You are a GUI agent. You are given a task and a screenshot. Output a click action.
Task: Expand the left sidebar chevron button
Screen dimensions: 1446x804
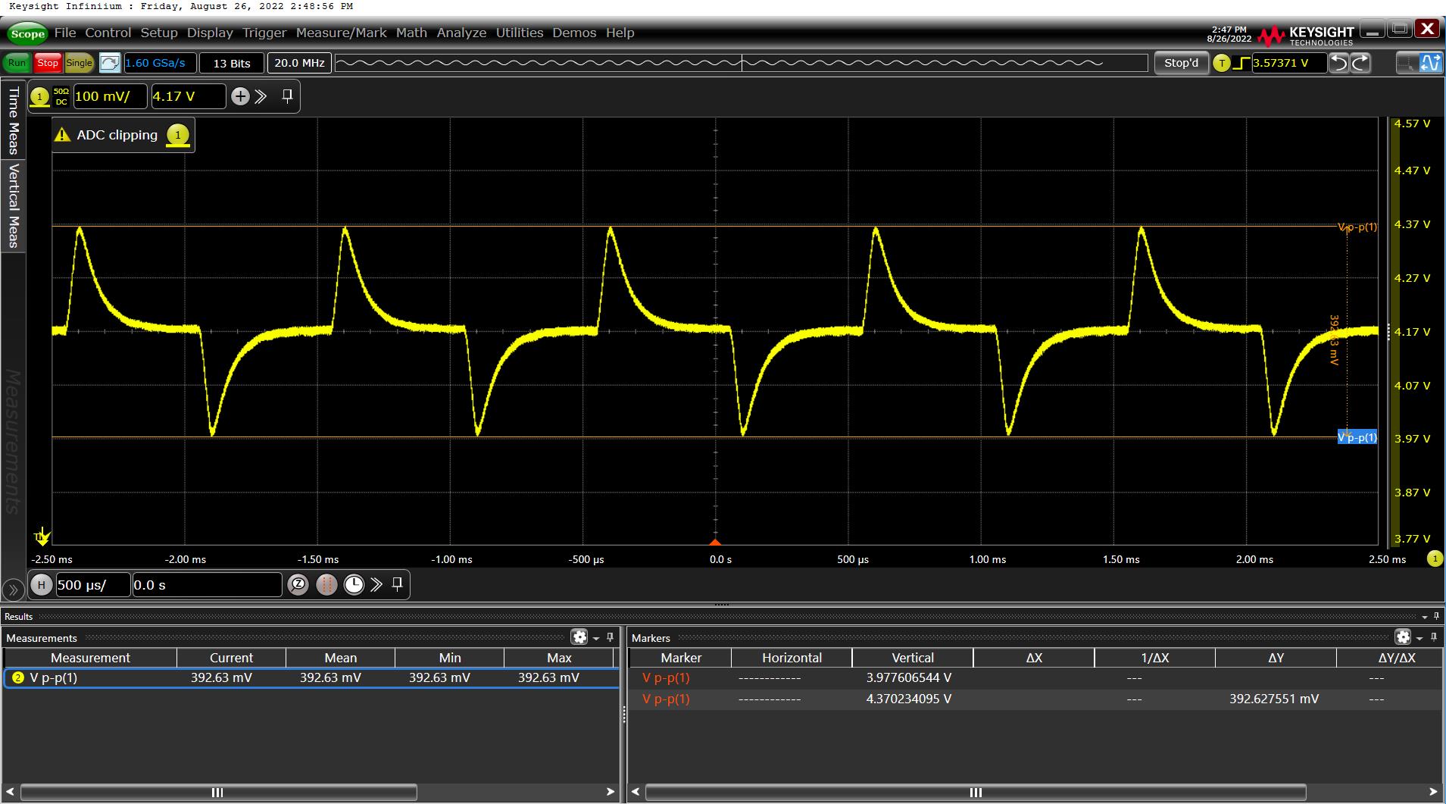point(13,589)
